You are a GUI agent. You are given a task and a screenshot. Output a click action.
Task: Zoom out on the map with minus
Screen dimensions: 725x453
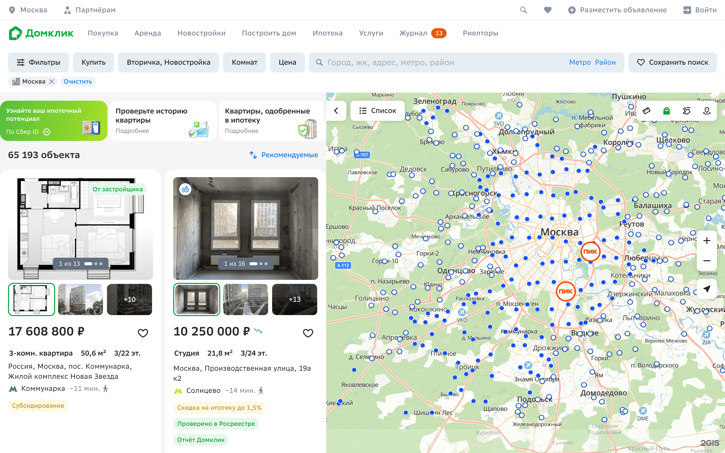(707, 260)
